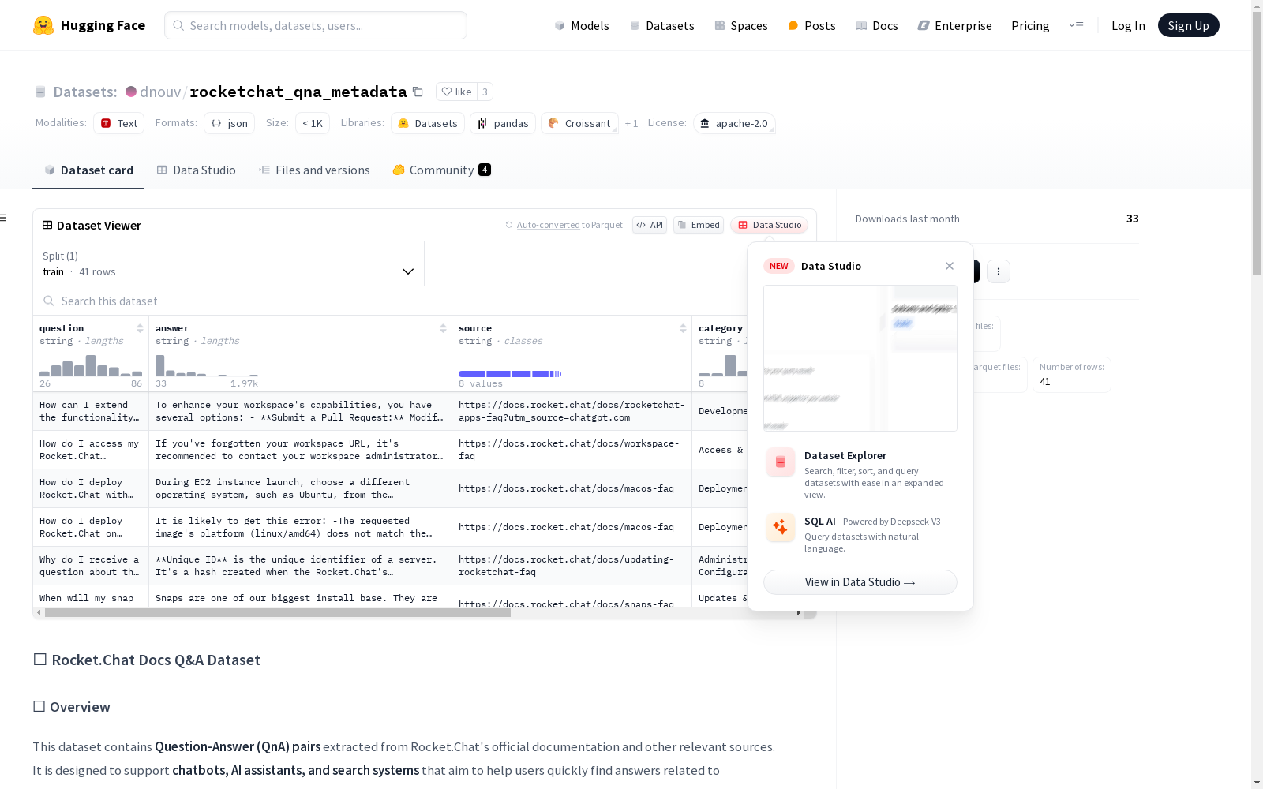
Task: Click the Sign Up button
Action: coord(1188,25)
